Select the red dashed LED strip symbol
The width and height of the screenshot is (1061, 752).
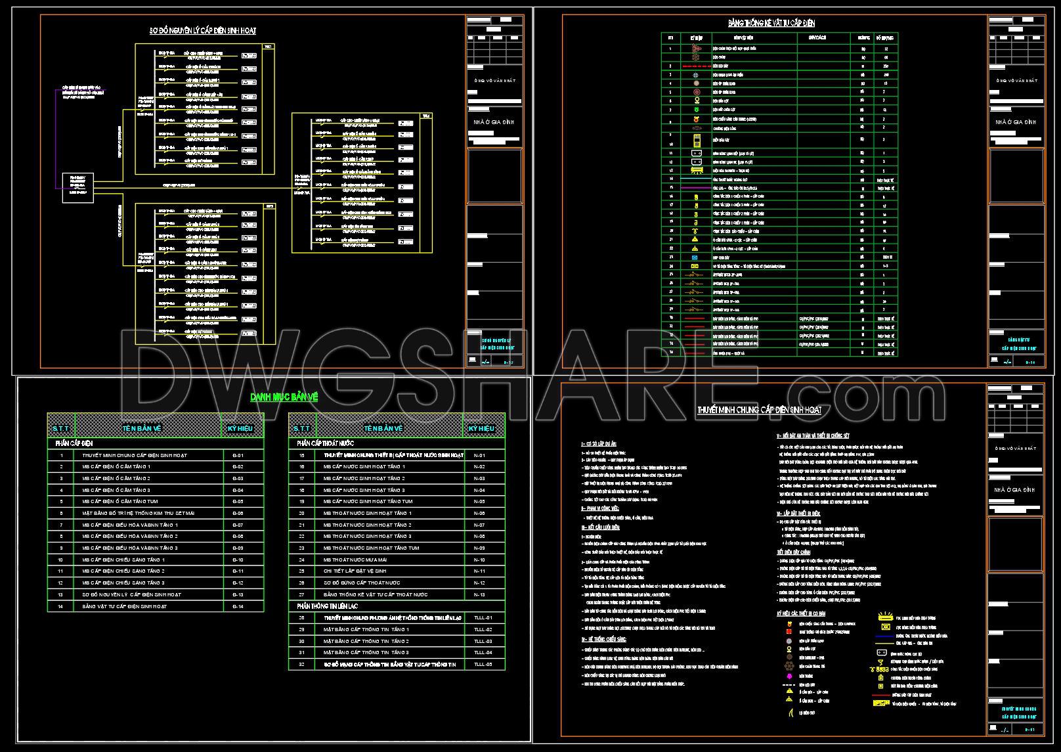coord(697,66)
